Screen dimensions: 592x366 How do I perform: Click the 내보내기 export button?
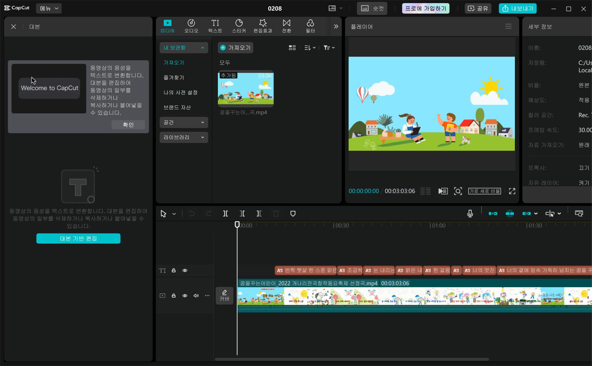click(x=517, y=8)
